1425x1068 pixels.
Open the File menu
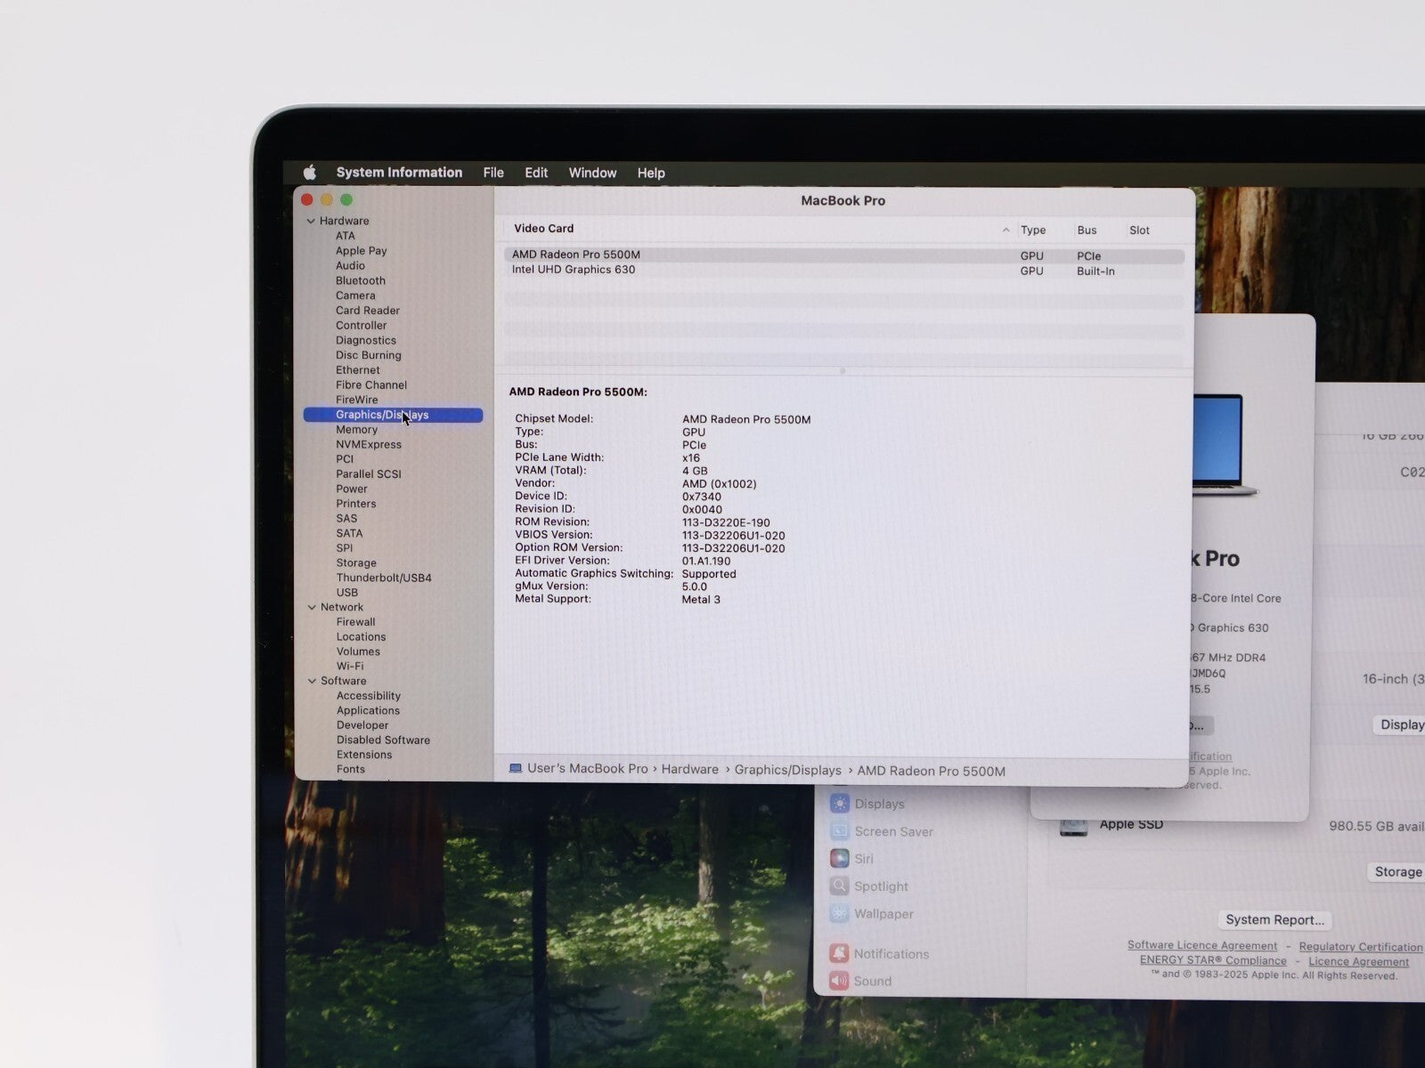(493, 173)
